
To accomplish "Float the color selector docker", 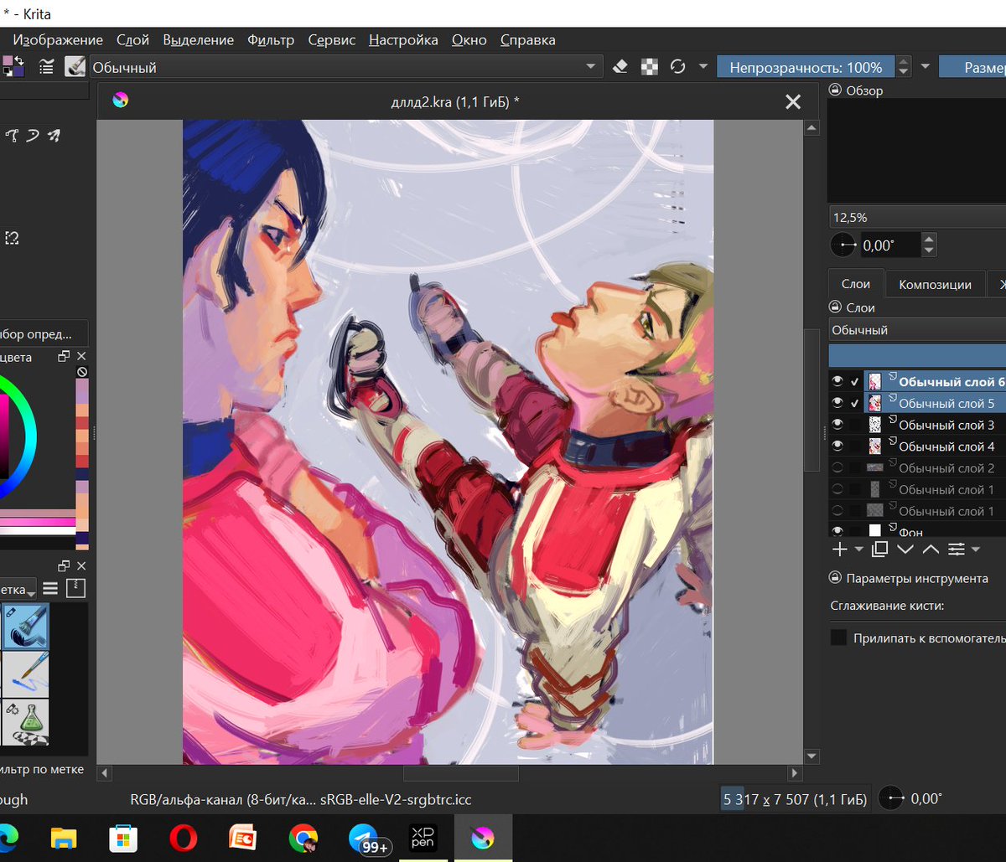I will click(x=64, y=357).
